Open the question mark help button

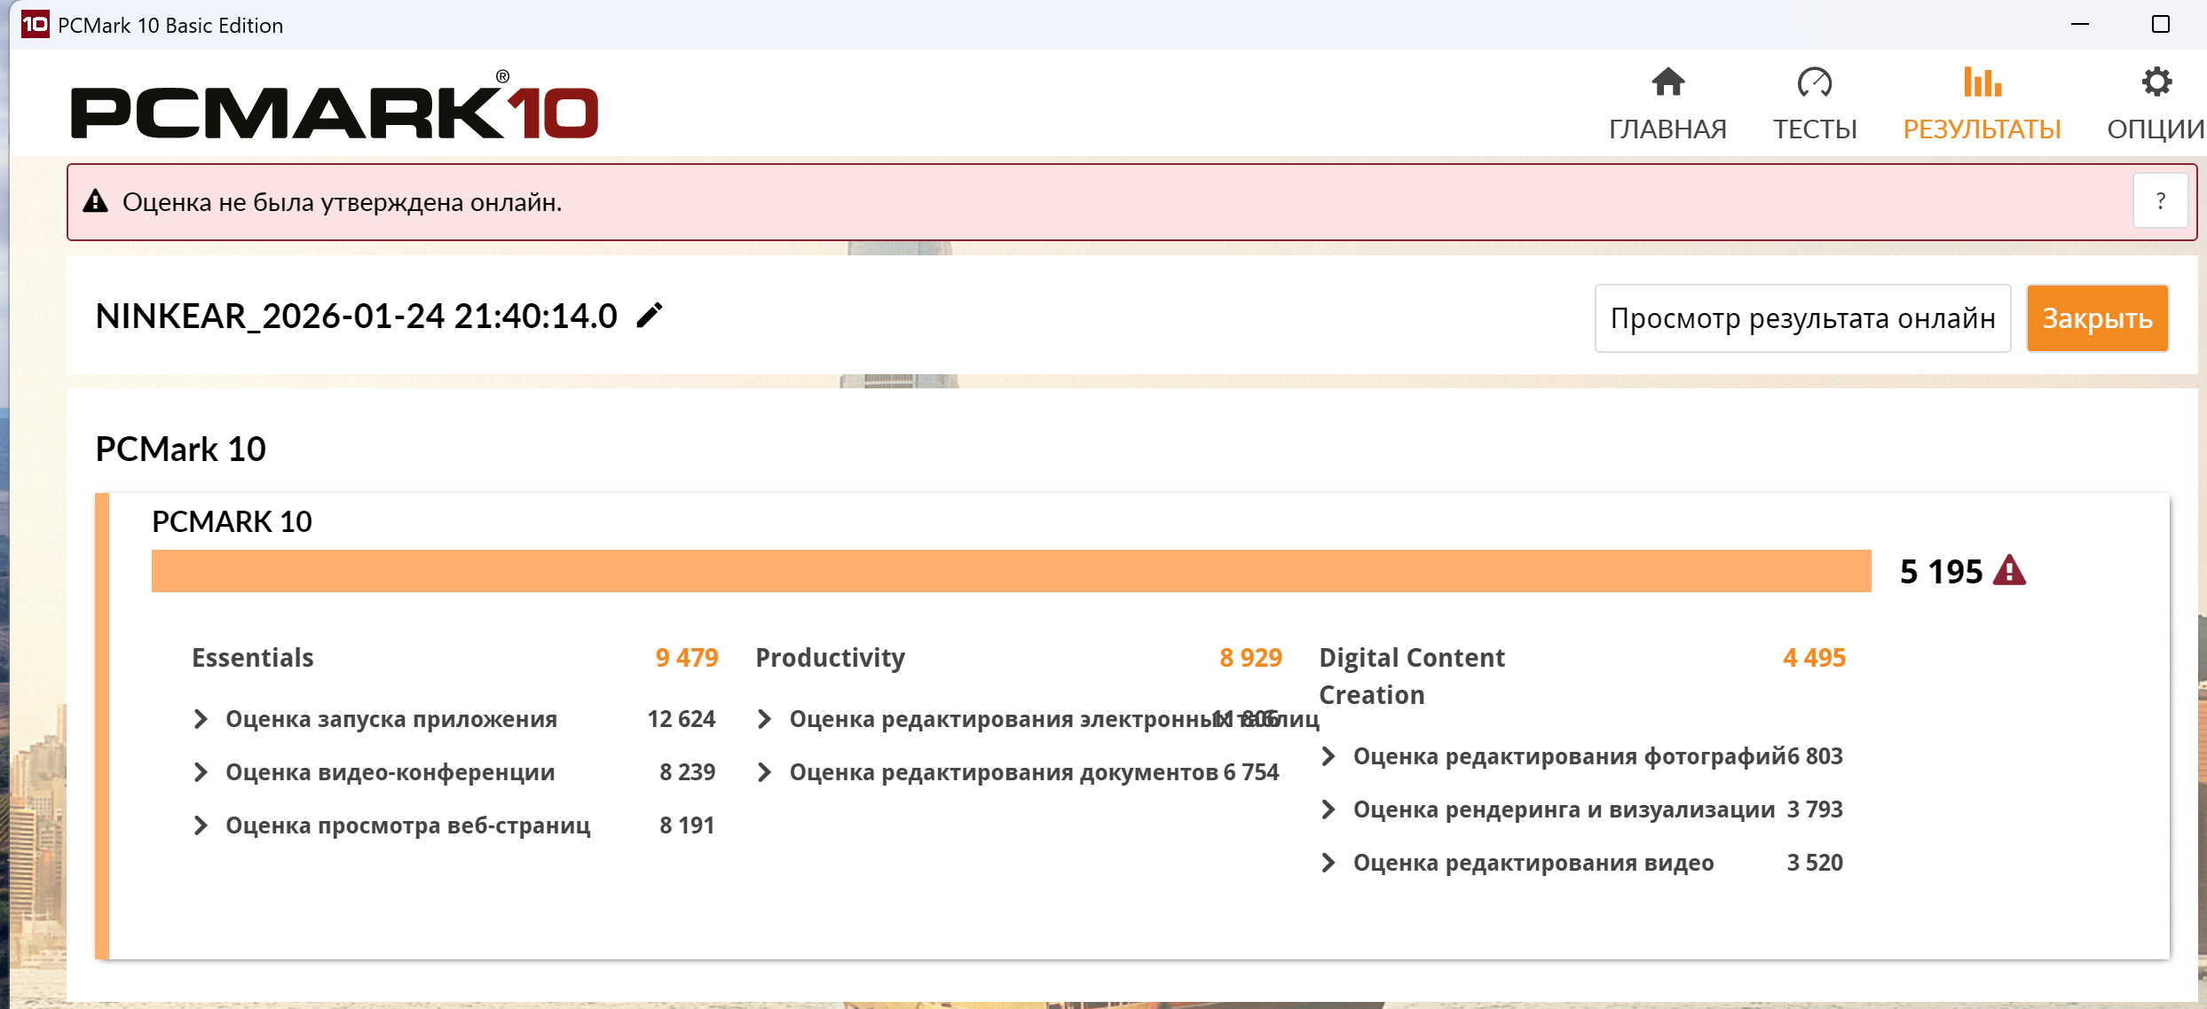pos(2160,201)
